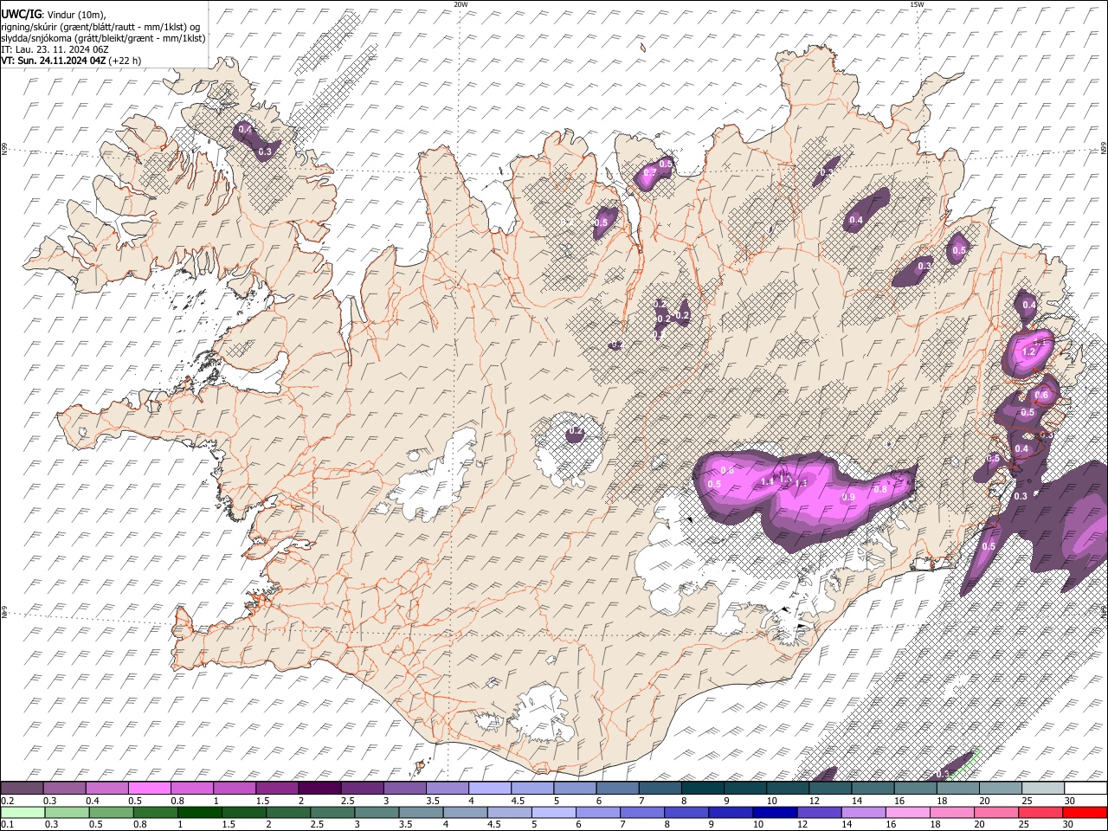Click the 'UWC/IG: Vindur (10m)' title text

pyautogui.click(x=54, y=13)
